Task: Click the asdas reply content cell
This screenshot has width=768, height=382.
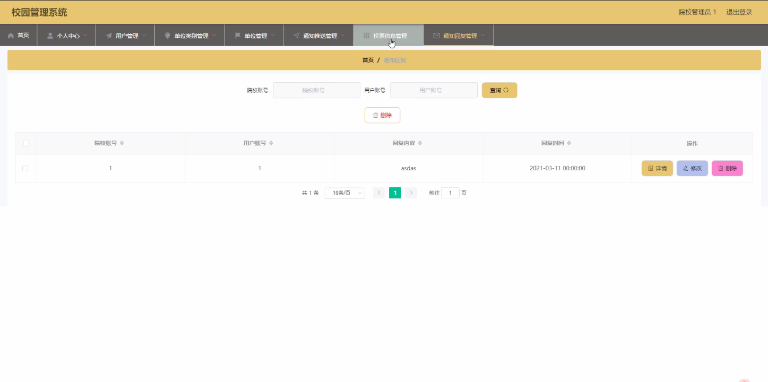Action: pyautogui.click(x=409, y=168)
